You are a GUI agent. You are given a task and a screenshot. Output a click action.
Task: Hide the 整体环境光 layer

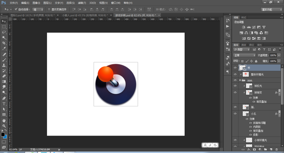click(235, 74)
